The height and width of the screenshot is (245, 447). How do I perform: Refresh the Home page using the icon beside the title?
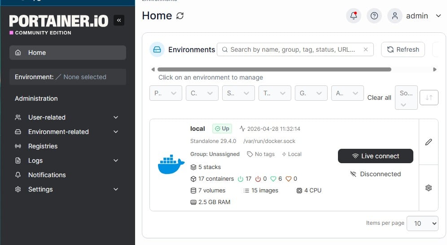click(x=180, y=16)
